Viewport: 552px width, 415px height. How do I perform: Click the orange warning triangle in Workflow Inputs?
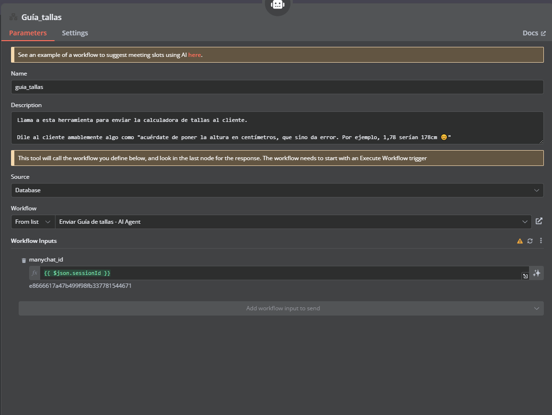(x=519, y=241)
